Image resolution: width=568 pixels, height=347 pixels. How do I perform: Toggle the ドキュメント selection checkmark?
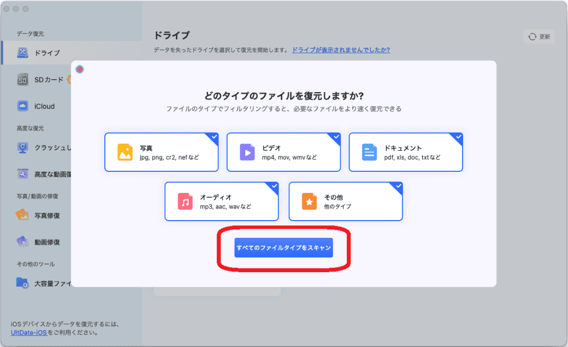pos(458,137)
